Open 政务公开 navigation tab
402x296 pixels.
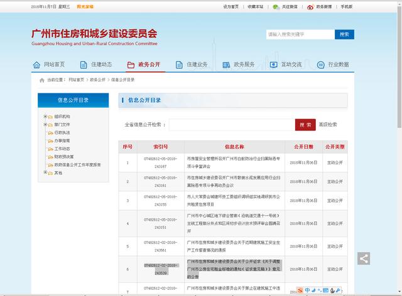click(x=144, y=65)
